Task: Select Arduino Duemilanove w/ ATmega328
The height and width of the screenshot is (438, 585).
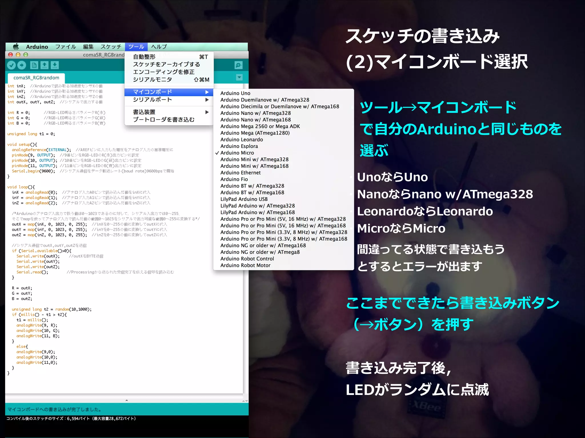Action: (x=284, y=100)
